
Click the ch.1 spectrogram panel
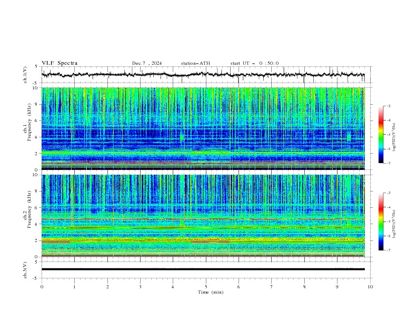click(203, 128)
